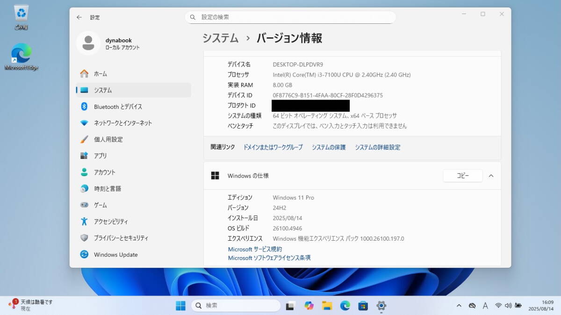
Task: Click システム breadcrumb to go back
Action: (x=221, y=38)
